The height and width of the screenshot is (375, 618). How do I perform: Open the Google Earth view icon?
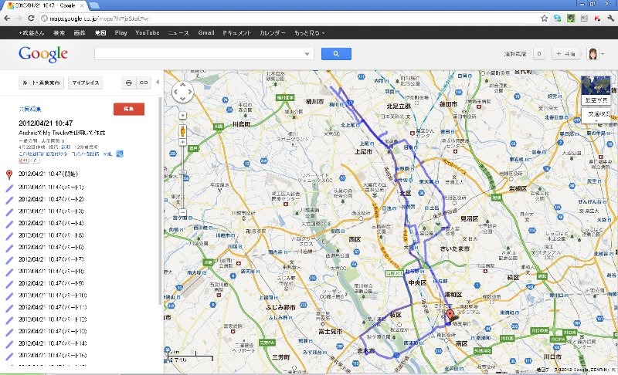(120, 154)
